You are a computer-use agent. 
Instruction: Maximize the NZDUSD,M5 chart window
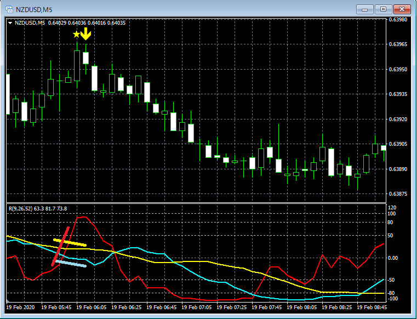pos(383,9)
